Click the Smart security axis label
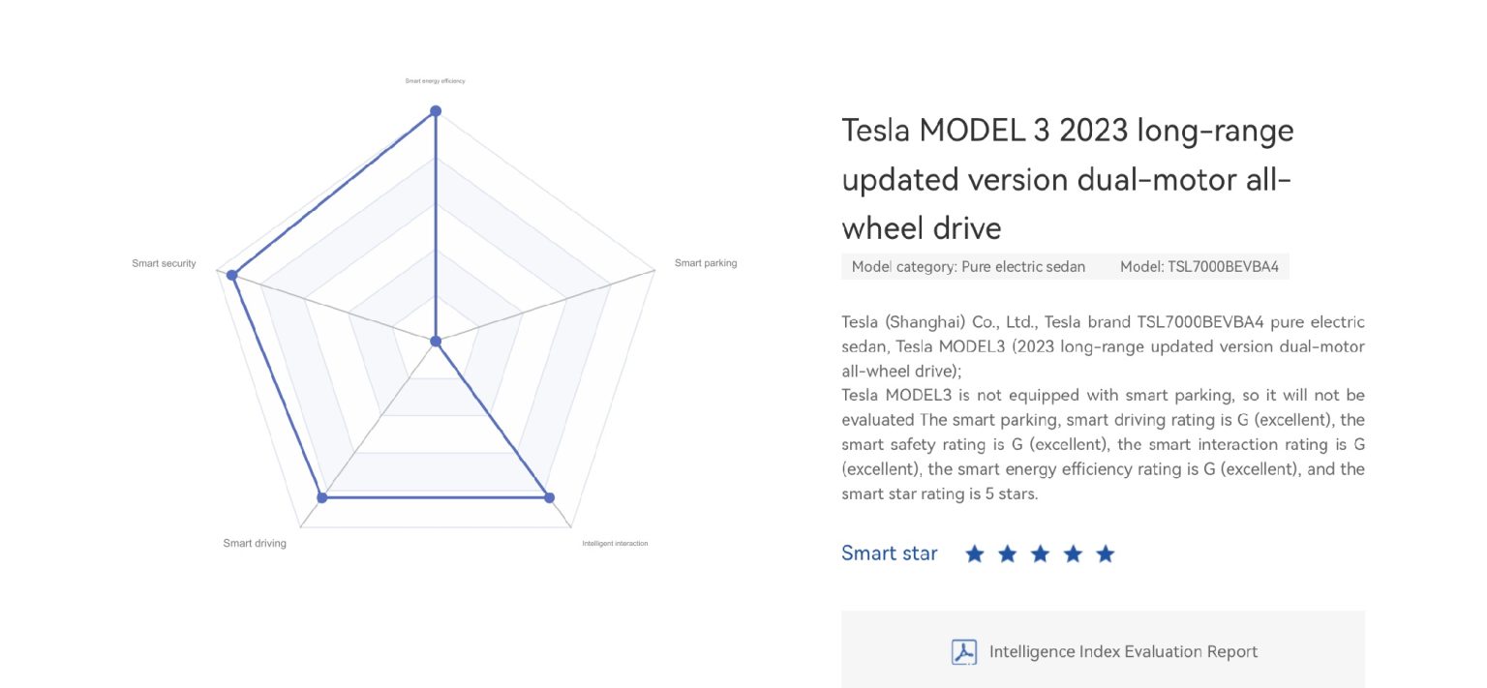Image resolution: width=1487 pixels, height=688 pixels. [164, 263]
